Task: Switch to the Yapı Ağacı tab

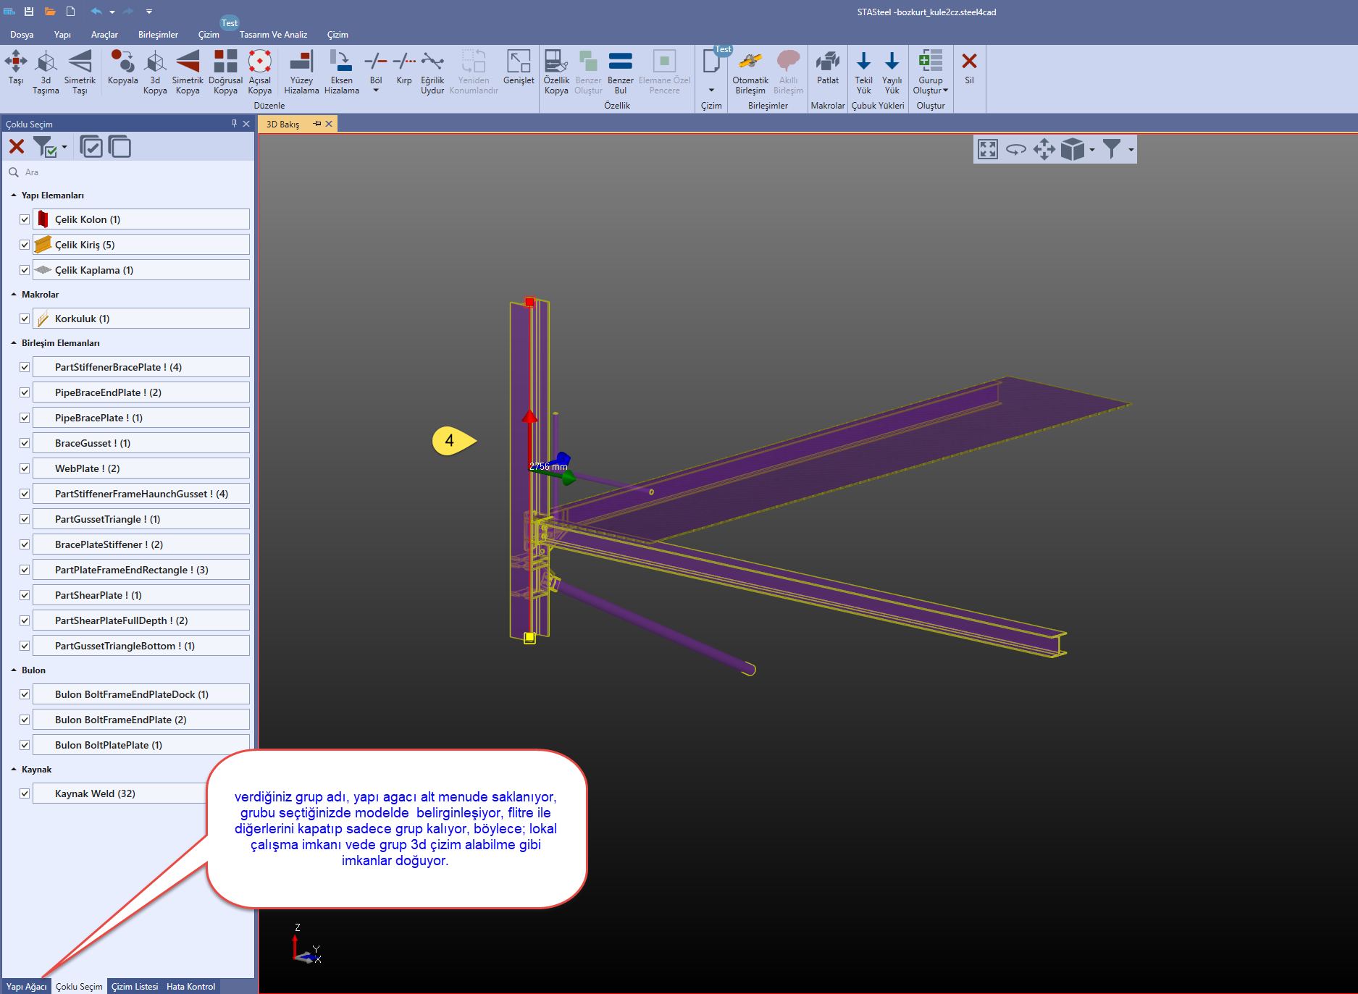Action: pyautogui.click(x=26, y=986)
